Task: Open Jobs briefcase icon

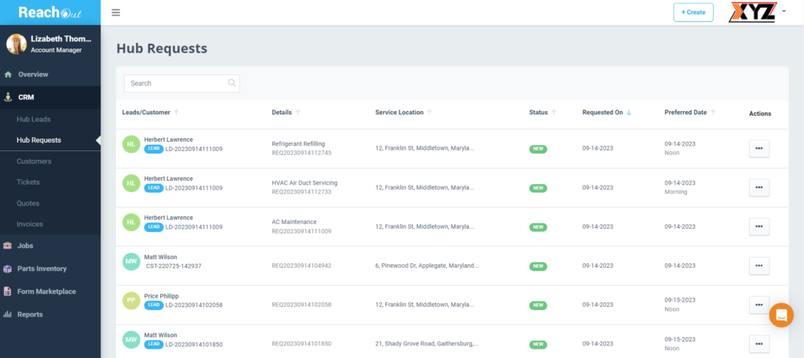Action: (8, 245)
